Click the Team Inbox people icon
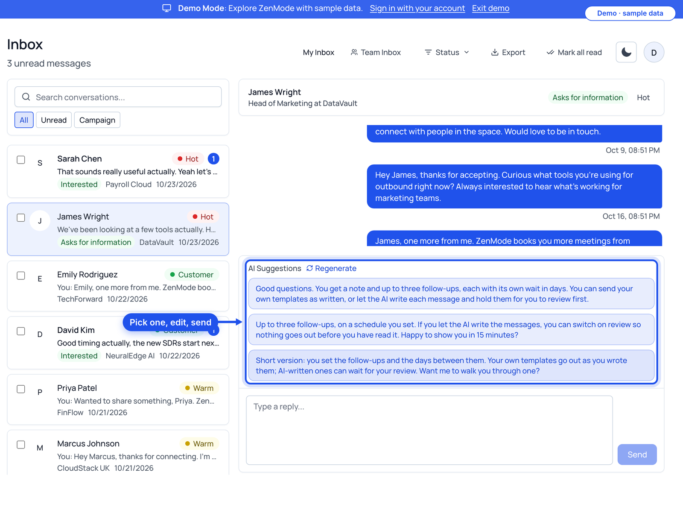This screenshot has height=513, width=683. click(x=354, y=52)
